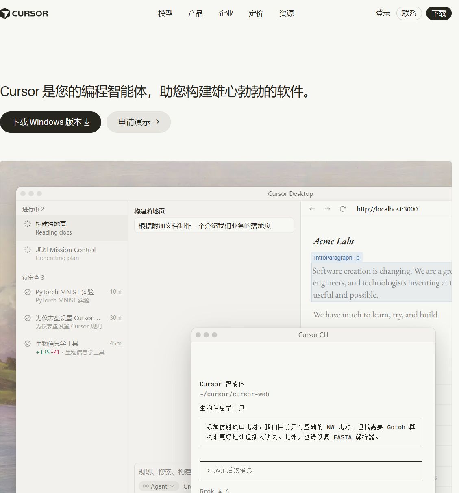
Task: Click the 10m timestamp of PyTorch item
Action: pyautogui.click(x=115, y=292)
